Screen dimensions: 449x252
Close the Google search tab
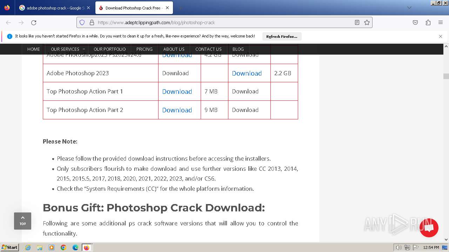point(88,8)
